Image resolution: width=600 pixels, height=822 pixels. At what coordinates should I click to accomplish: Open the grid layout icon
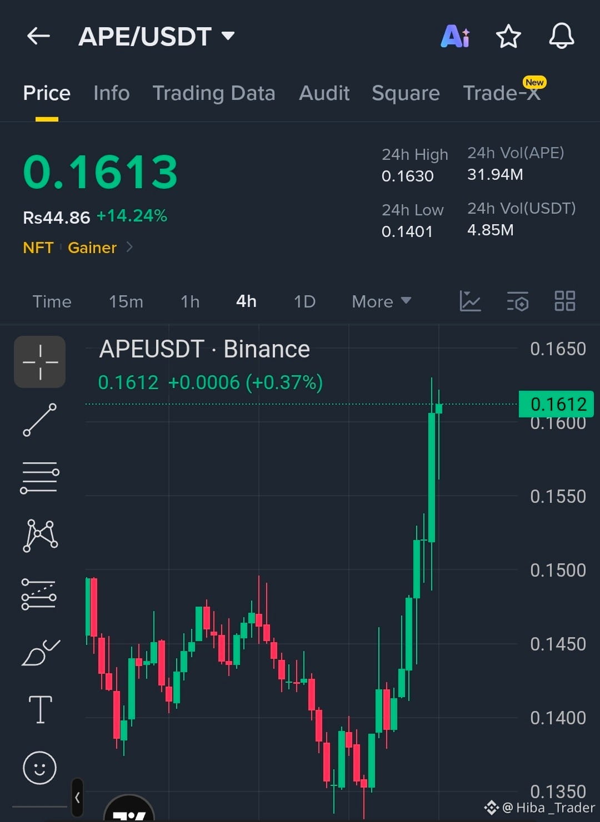(565, 301)
